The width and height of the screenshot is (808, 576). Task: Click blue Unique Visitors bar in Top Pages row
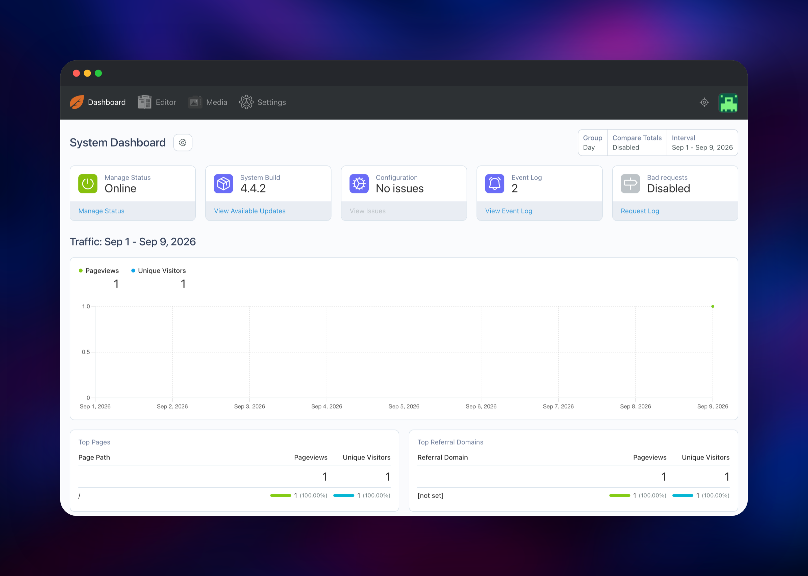344,495
